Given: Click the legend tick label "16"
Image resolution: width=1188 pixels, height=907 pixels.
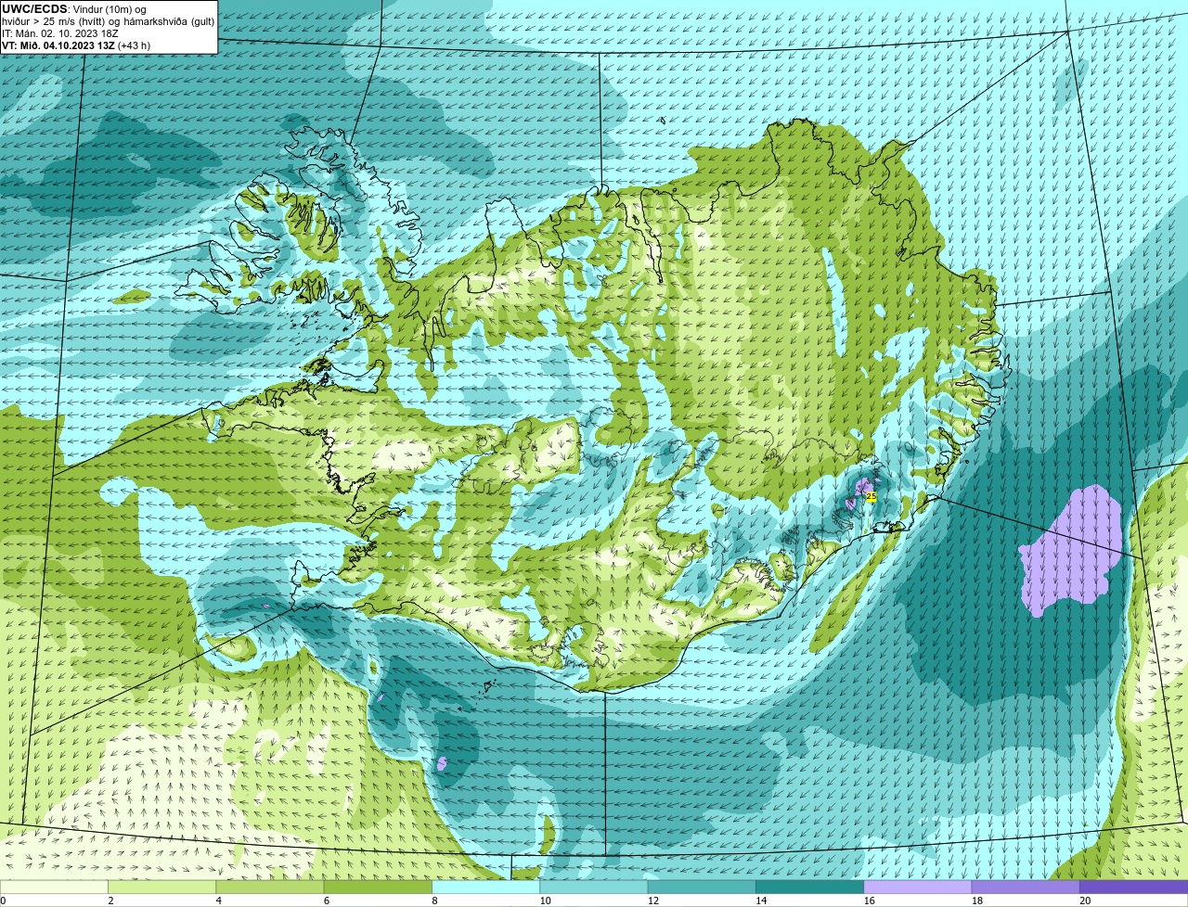Looking at the screenshot, I should tap(869, 901).
